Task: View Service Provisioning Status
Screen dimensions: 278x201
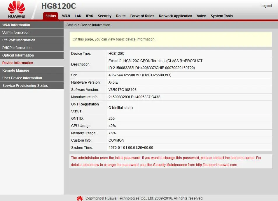Action: tap(32, 86)
